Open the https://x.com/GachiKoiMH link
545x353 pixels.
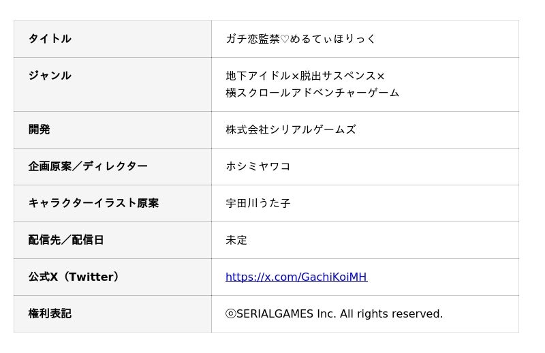coord(296,277)
